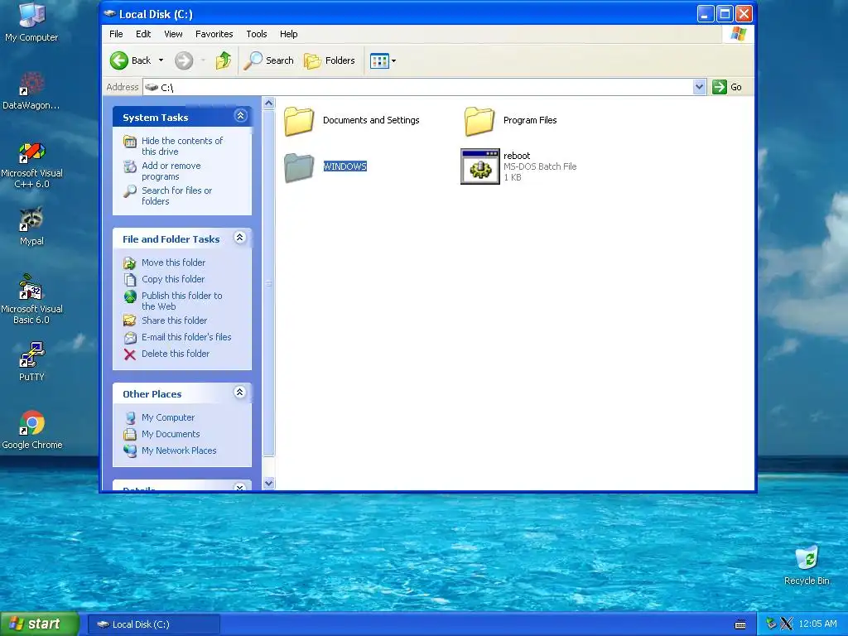The height and width of the screenshot is (636, 848).
Task: Click the greyed-out Forward arrow button
Action: tap(184, 60)
